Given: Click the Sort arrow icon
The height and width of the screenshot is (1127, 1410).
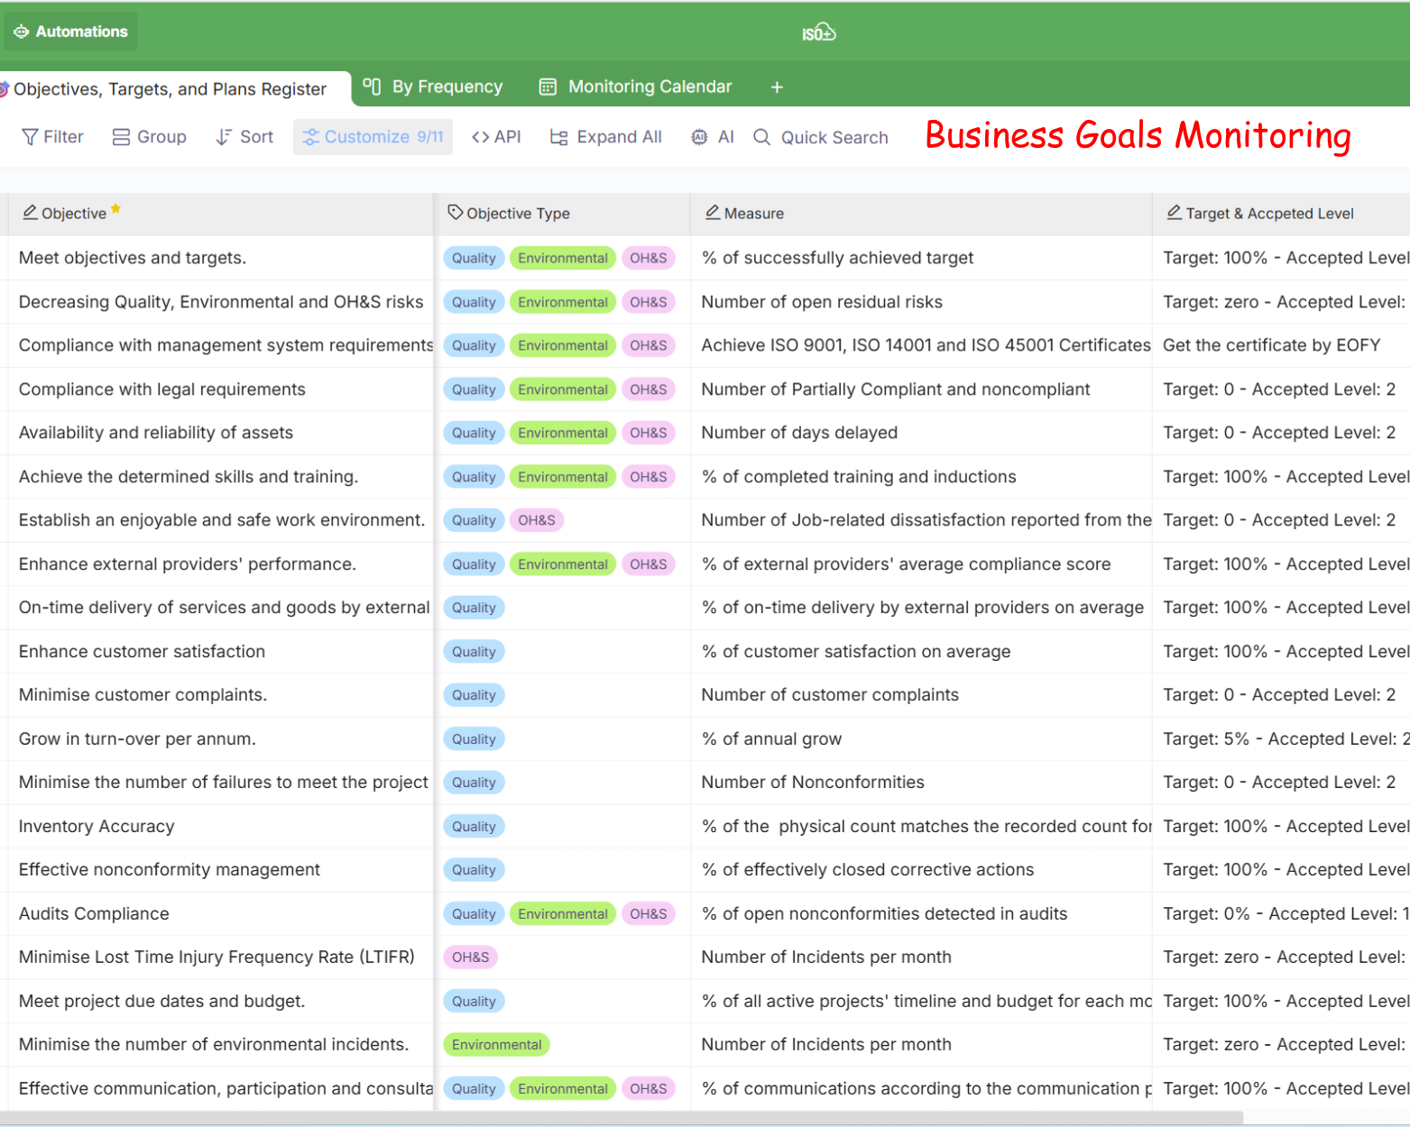Looking at the screenshot, I should pos(224,137).
